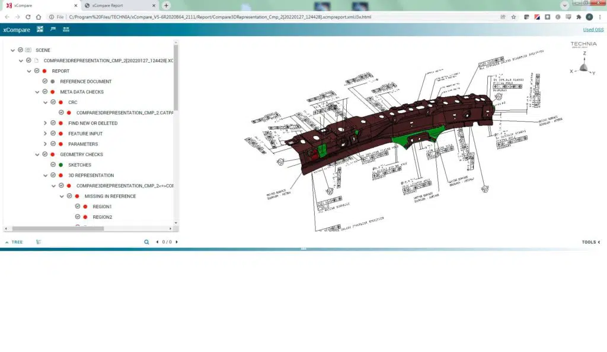Toggle the check circle on SCENE row
607x352 pixels.
click(21, 50)
